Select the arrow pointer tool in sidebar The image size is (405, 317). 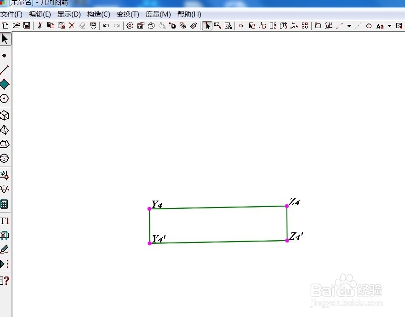pyautogui.click(x=5, y=39)
